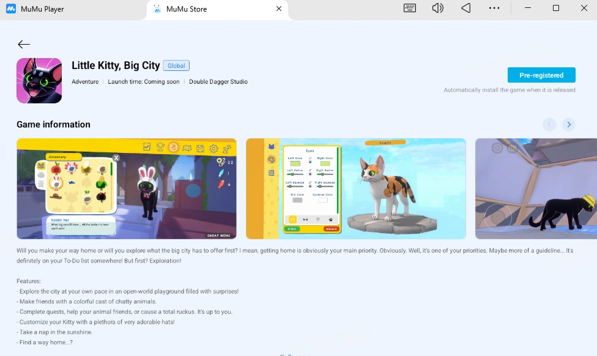
Task: Minimize the MuMu Player window
Action: tap(528, 8)
